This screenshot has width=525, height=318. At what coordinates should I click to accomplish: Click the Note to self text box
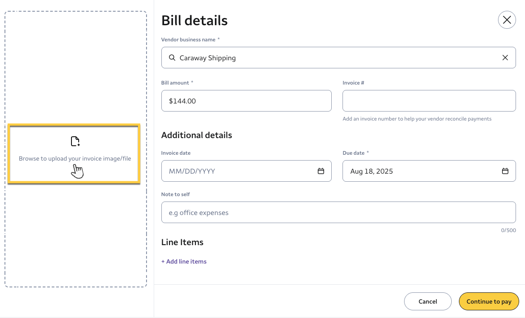(x=338, y=212)
